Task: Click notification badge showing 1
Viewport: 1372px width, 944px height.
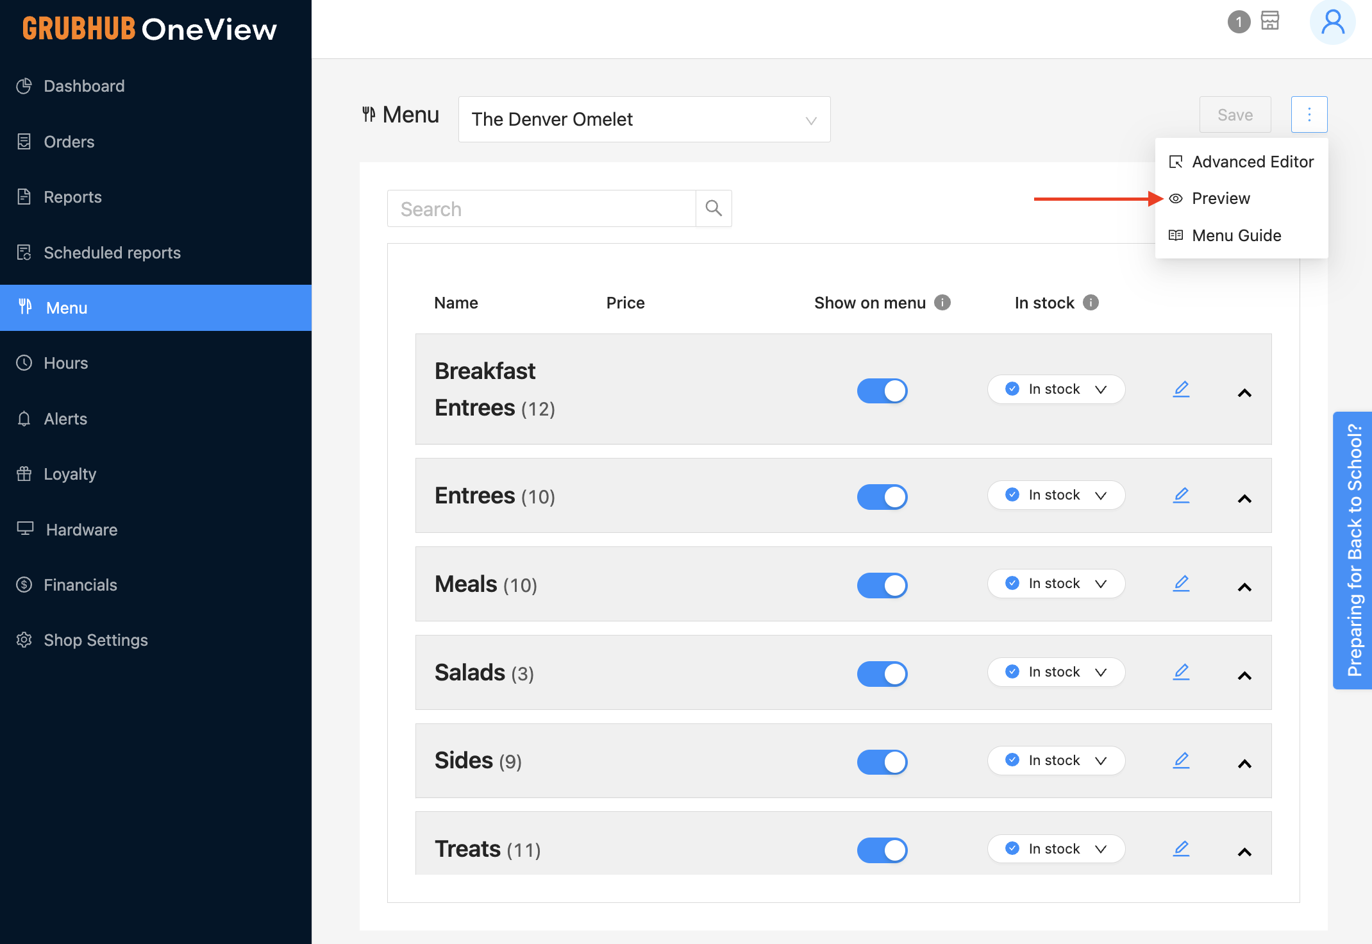Action: (1239, 22)
